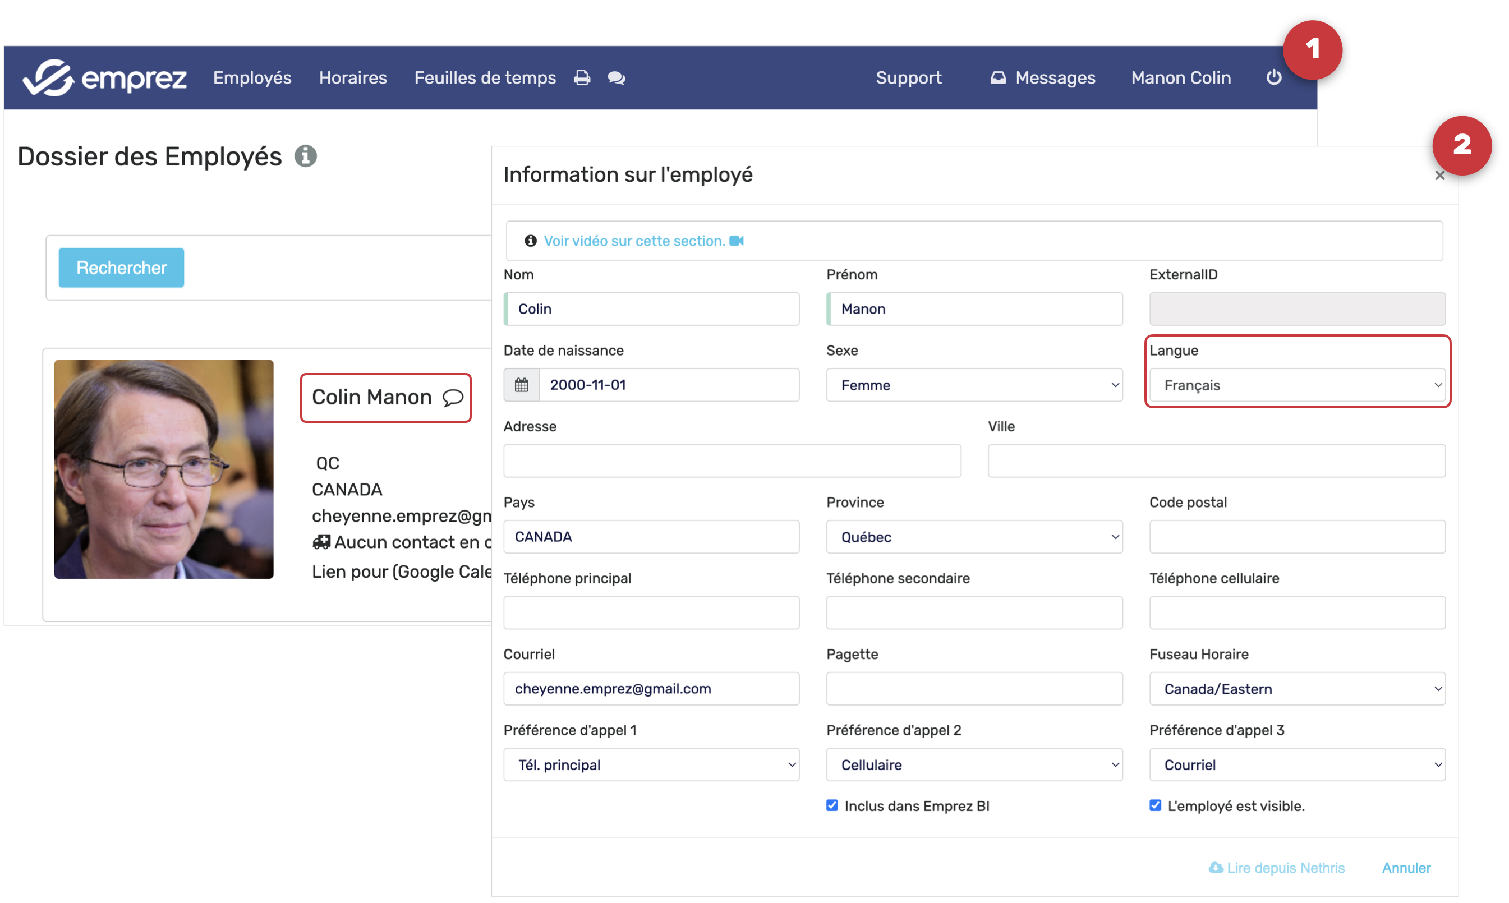Click the info icon beside Dossier des Employés
This screenshot has height=903, width=1509.
[306, 156]
